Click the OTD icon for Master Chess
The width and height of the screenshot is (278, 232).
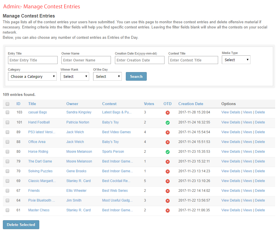pyautogui.click(x=168, y=210)
